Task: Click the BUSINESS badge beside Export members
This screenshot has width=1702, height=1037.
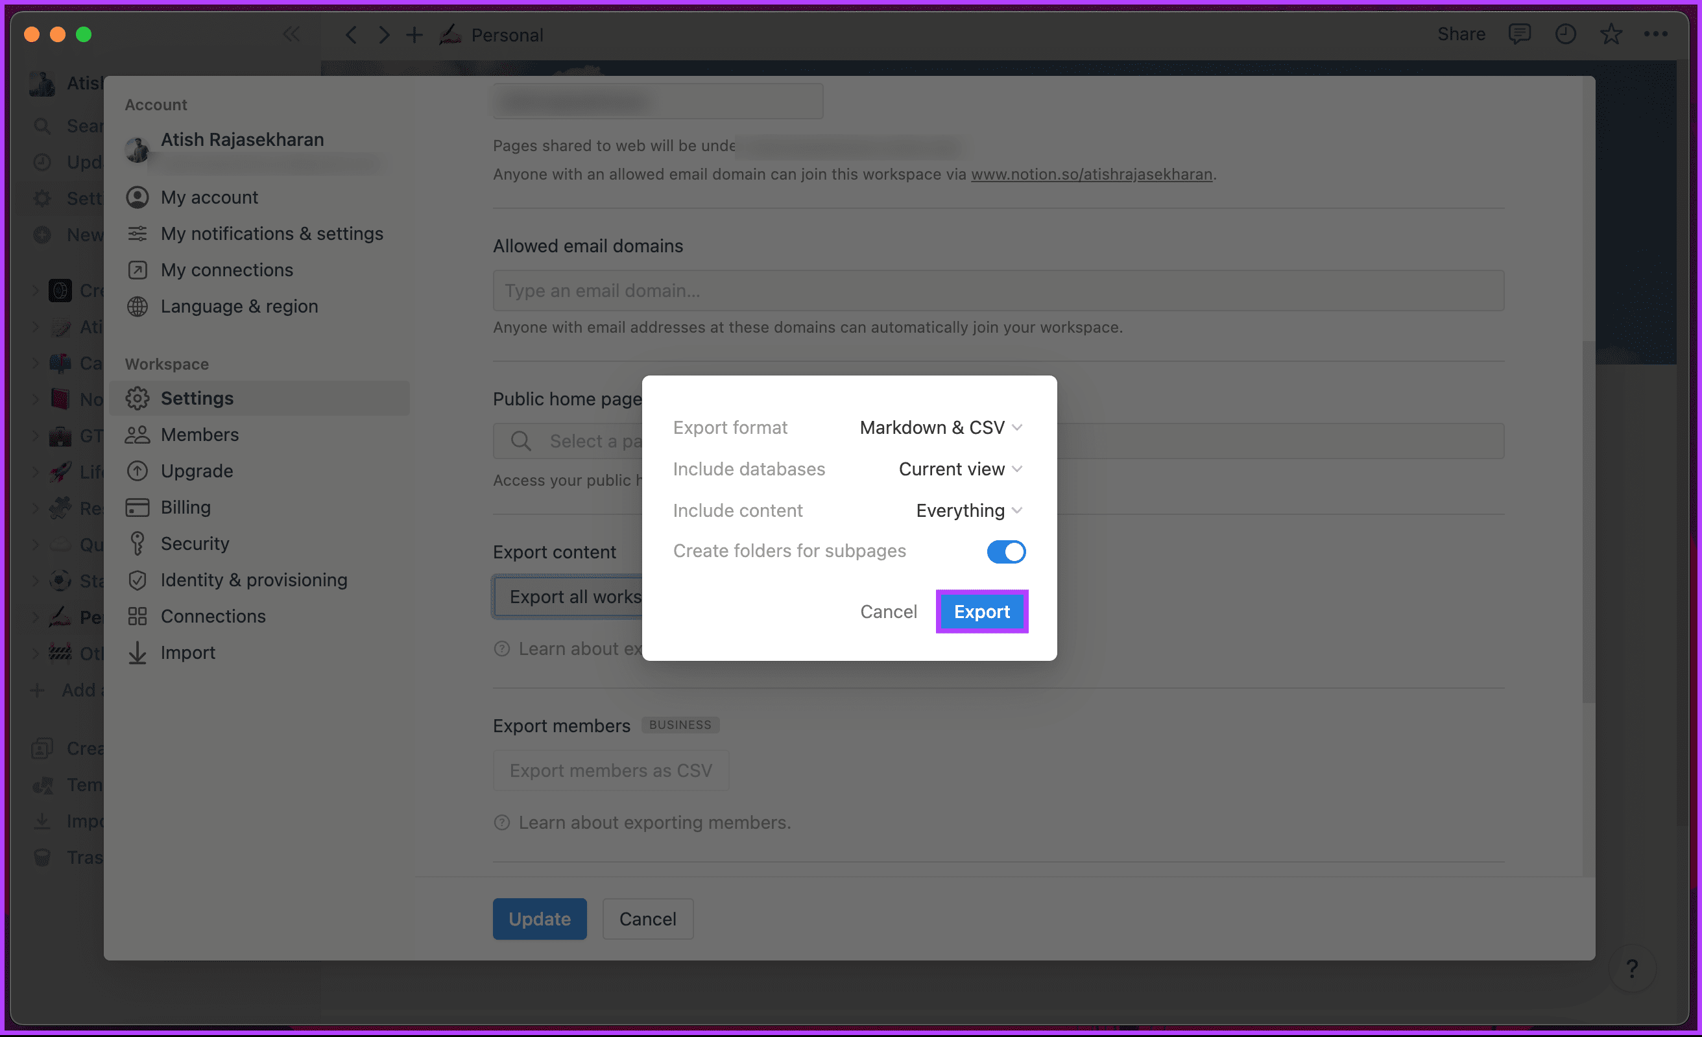Action: coord(680,724)
